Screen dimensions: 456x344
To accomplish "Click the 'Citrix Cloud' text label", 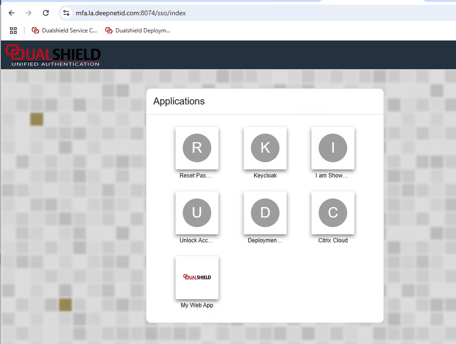I will tap(332, 240).
